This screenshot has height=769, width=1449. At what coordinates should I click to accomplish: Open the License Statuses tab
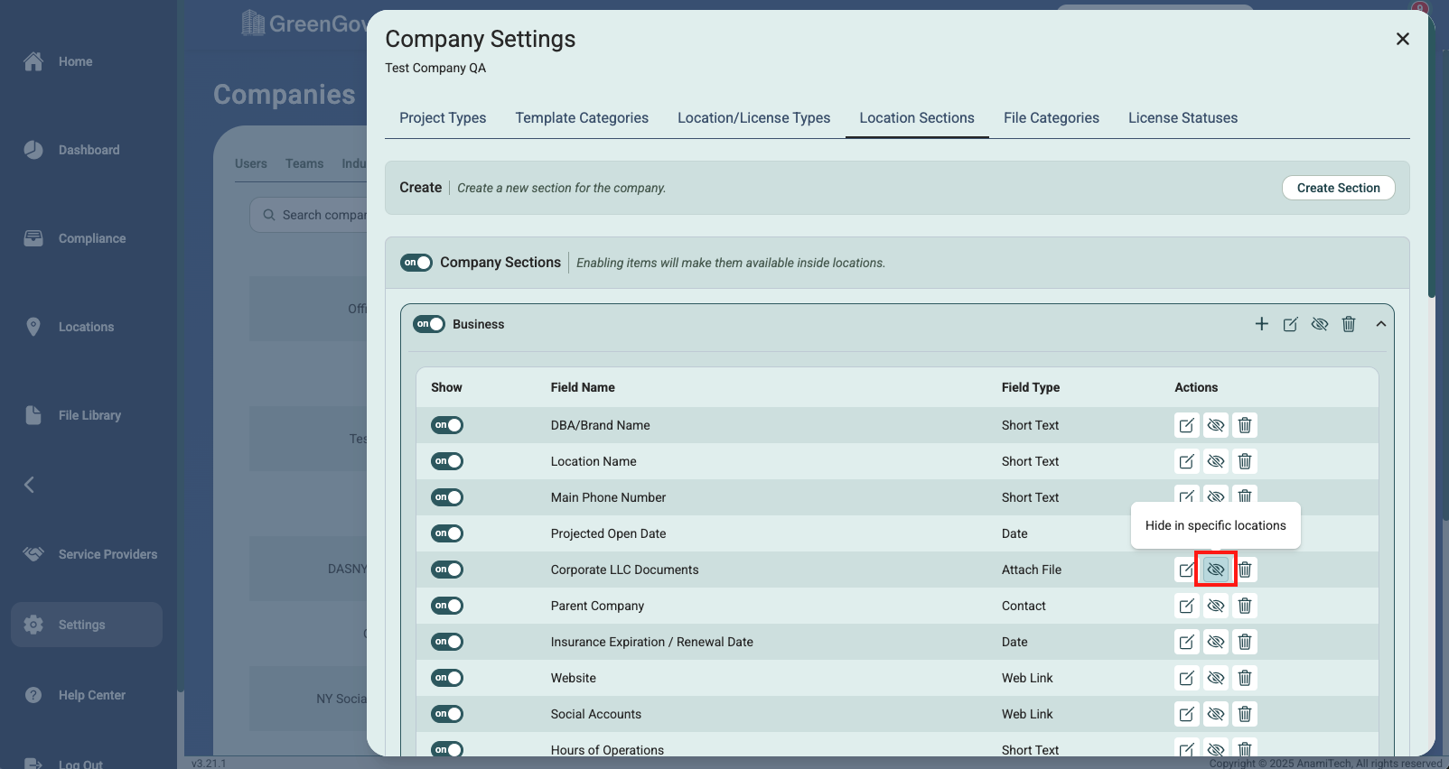[1183, 118]
